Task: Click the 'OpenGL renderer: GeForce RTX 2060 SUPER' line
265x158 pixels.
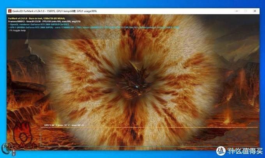Action: pyautogui.click(x=39, y=24)
